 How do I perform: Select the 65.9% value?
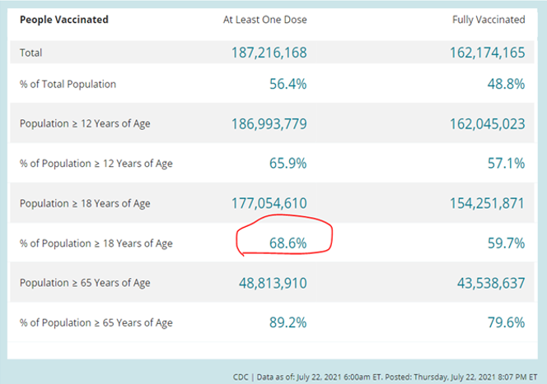(x=288, y=163)
